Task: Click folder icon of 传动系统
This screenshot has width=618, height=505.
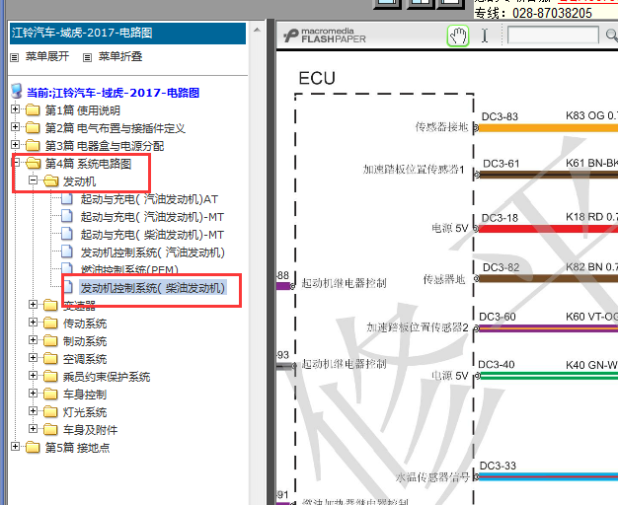Action: pyautogui.click(x=50, y=323)
